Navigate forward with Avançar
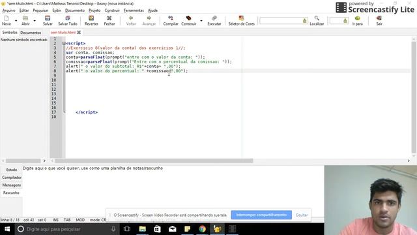Viewport: 417px width, 235px height. tap(149, 20)
